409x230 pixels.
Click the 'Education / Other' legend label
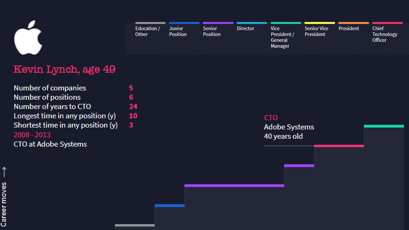pos(148,31)
